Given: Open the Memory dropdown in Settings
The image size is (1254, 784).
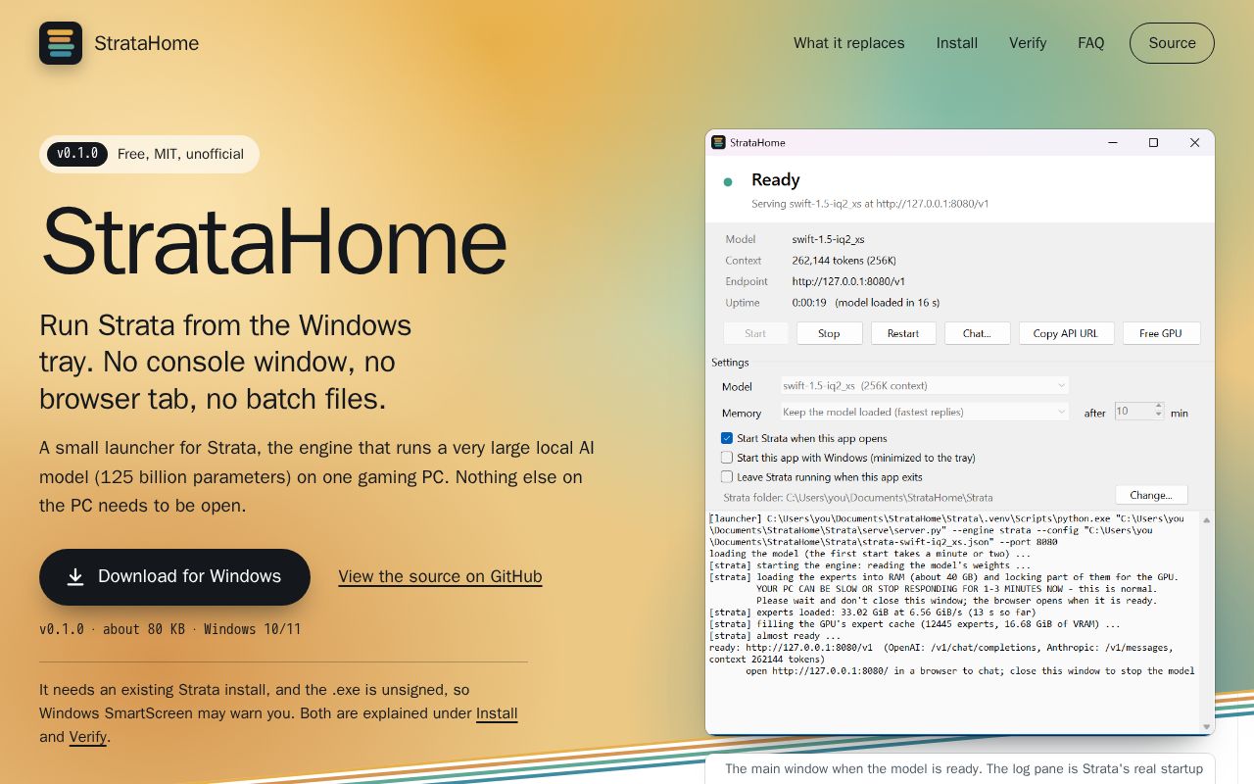Looking at the screenshot, I should click(x=925, y=413).
